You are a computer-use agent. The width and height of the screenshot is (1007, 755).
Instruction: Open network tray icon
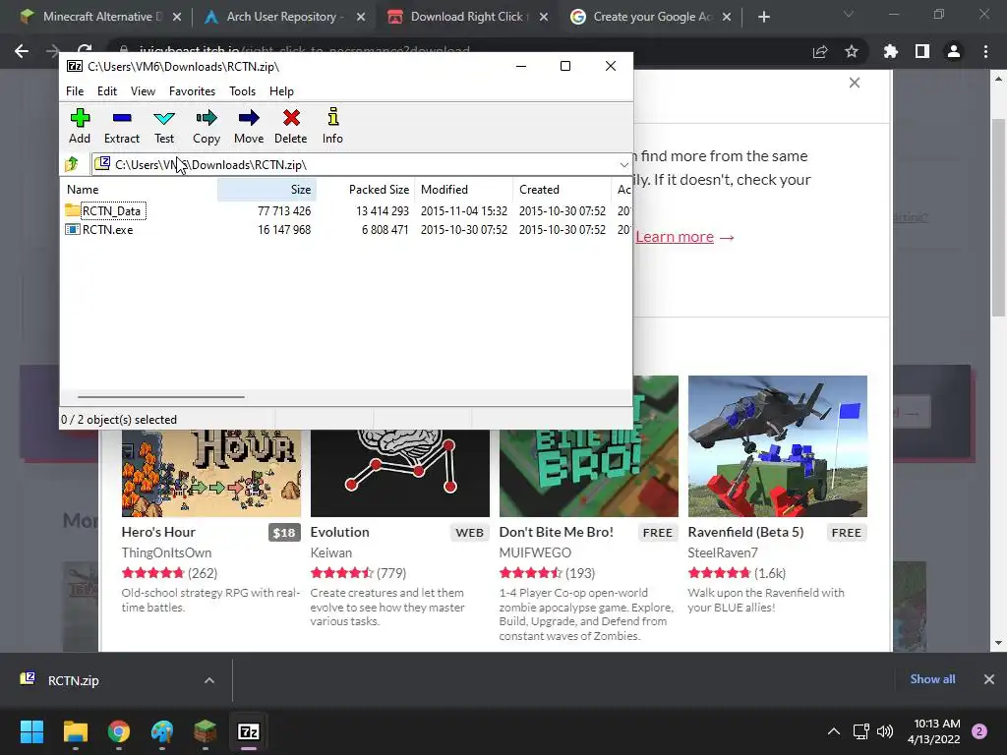pyautogui.click(x=860, y=731)
